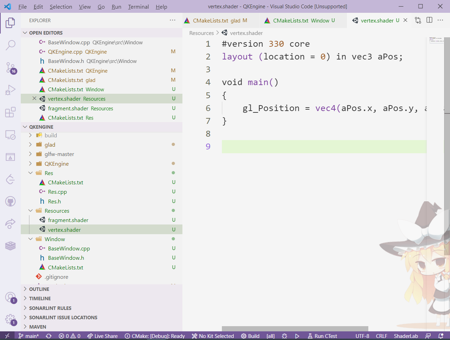Open Source Control view with 16 changes
The image size is (450, 340).
10,67
